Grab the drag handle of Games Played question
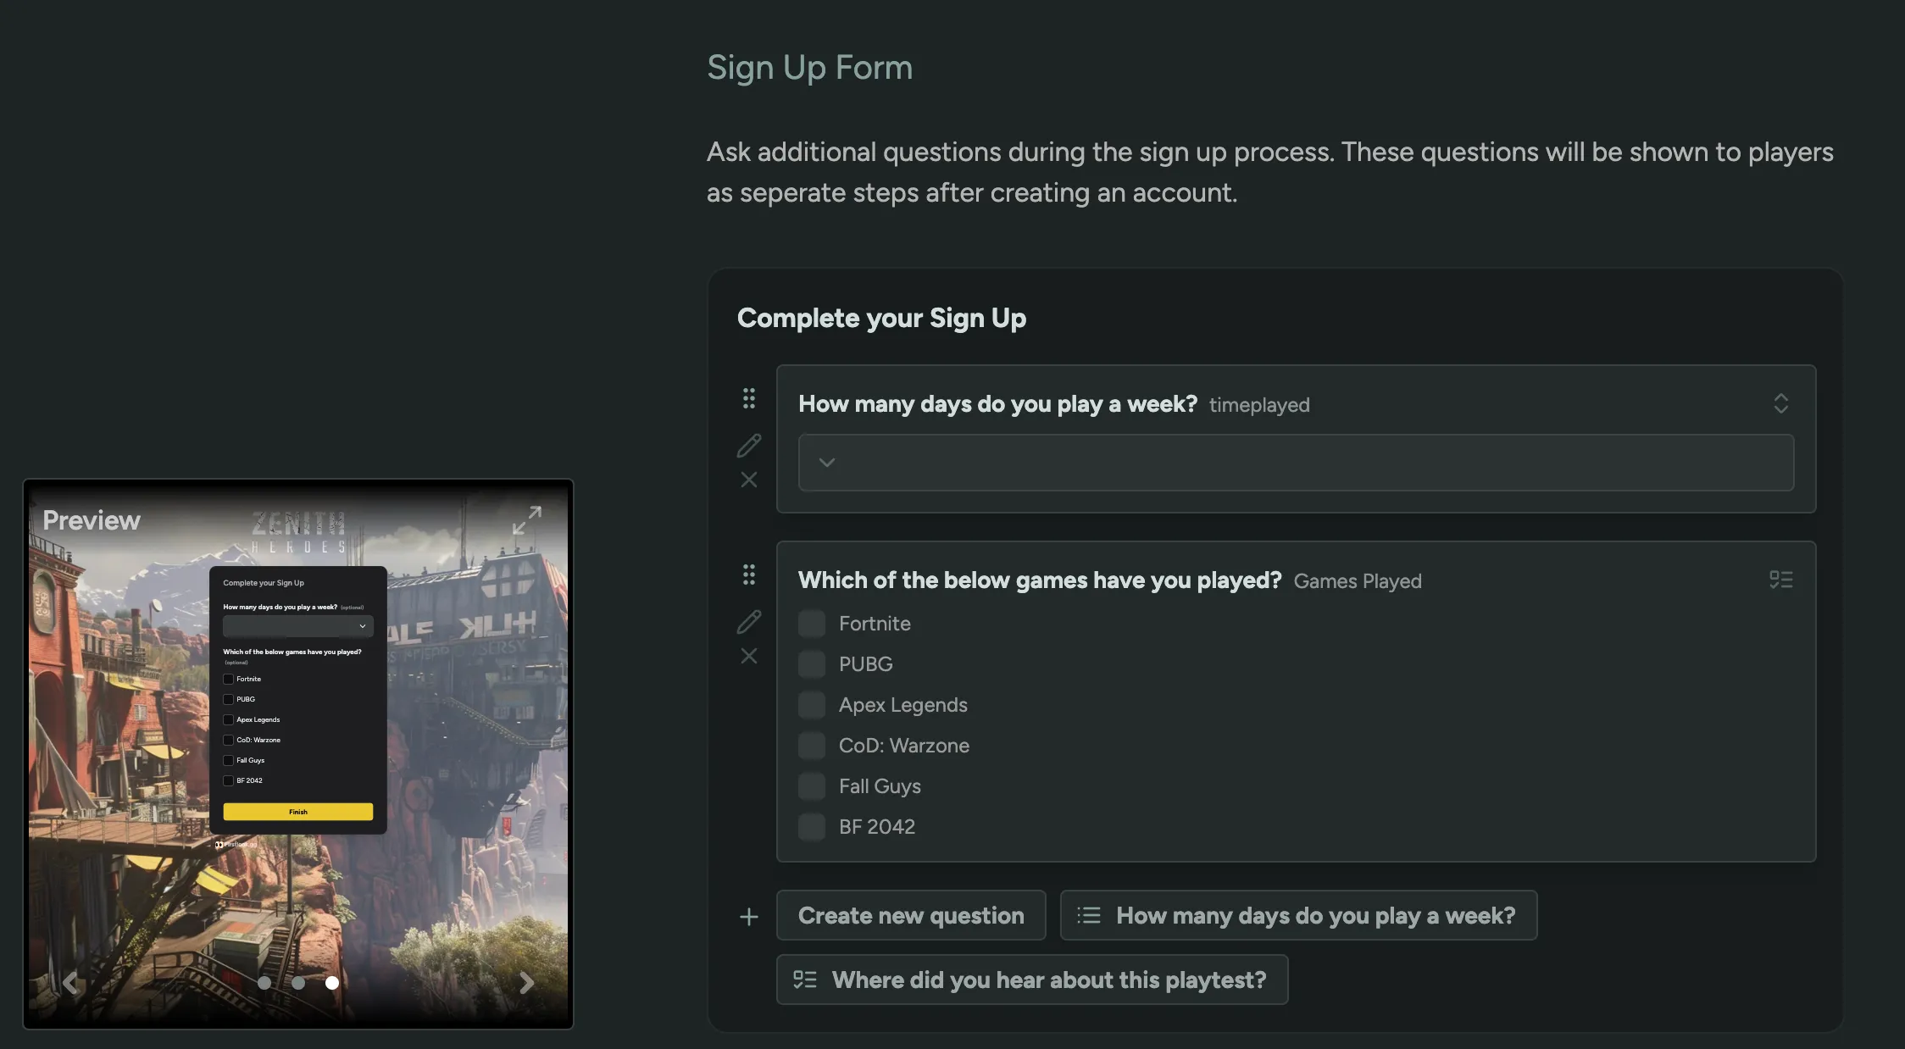This screenshot has height=1049, width=1905. pos(749,574)
